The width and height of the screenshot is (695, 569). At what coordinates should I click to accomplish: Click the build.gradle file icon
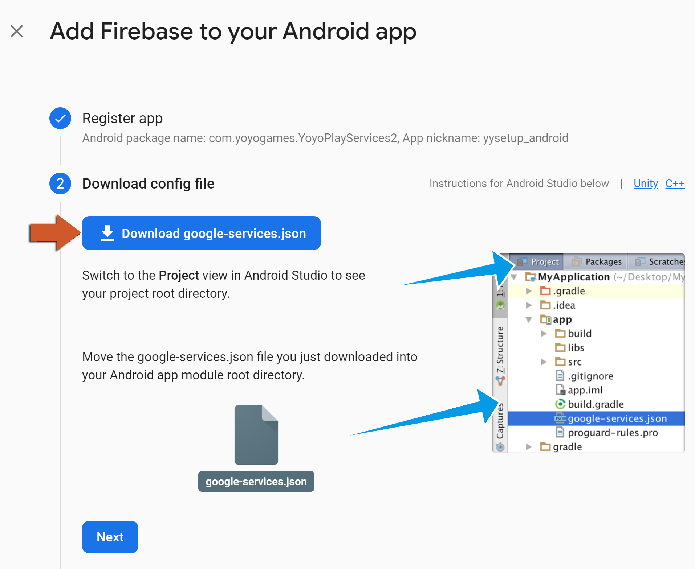tap(560, 404)
